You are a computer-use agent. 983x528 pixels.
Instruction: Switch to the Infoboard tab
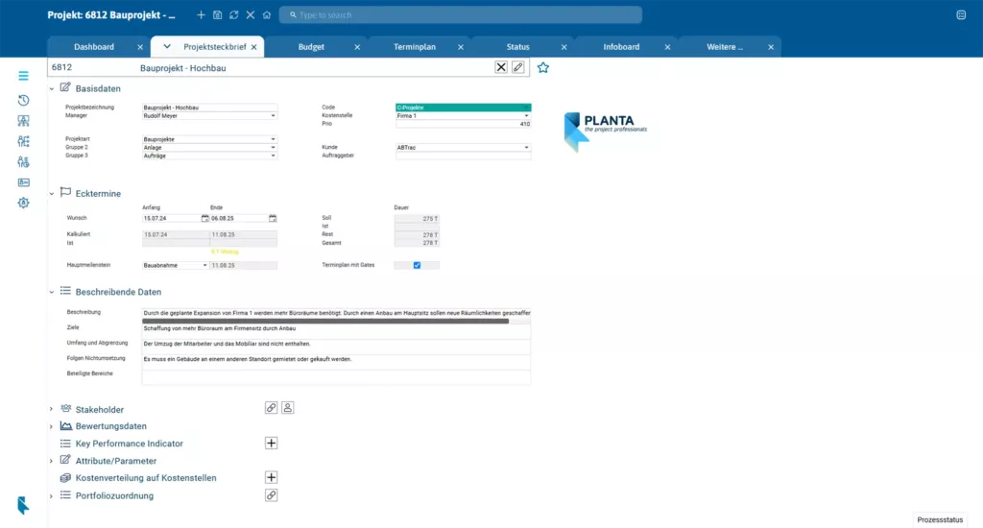[621, 47]
